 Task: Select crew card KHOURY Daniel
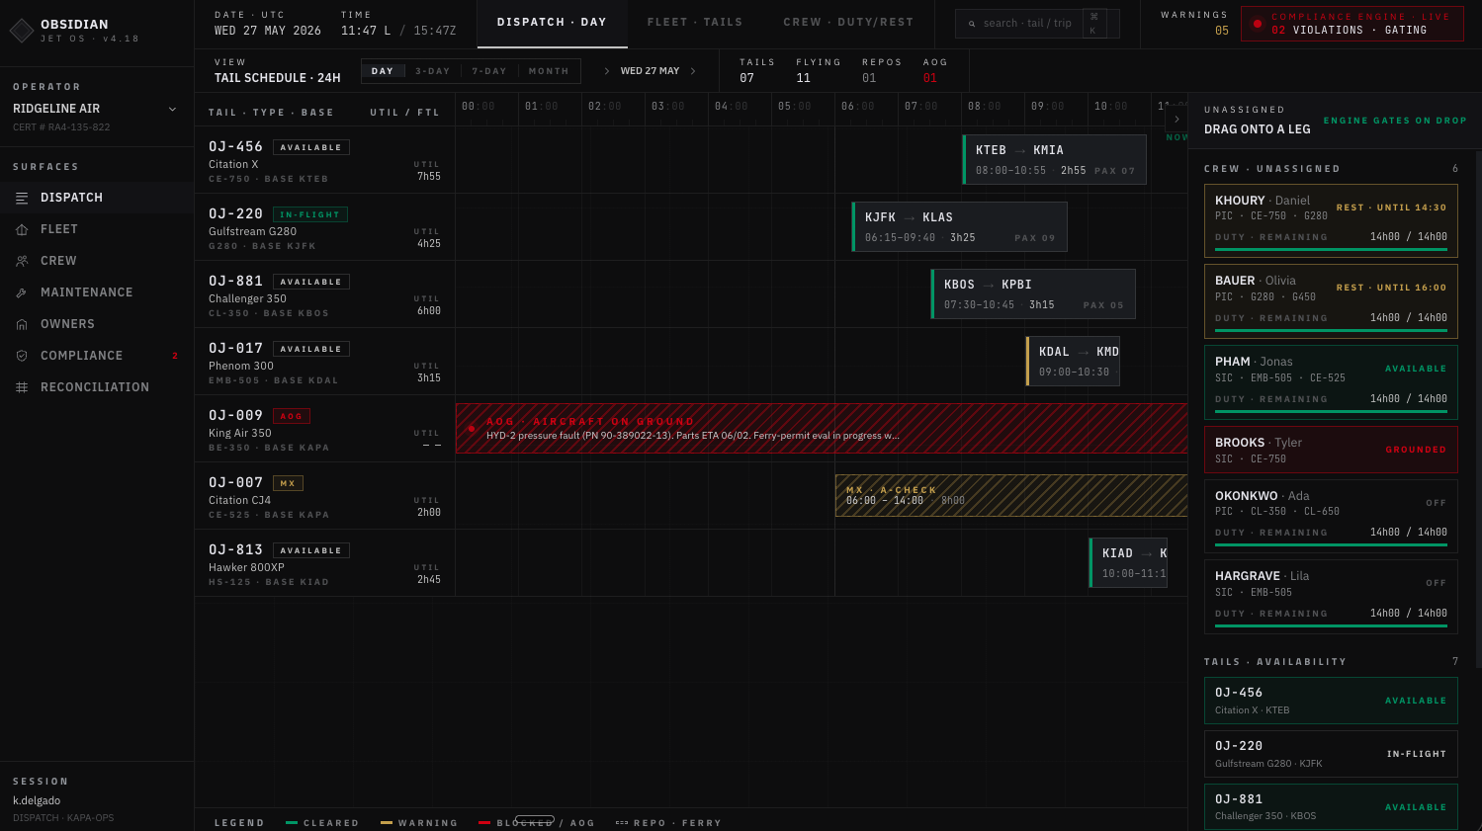coord(1331,220)
